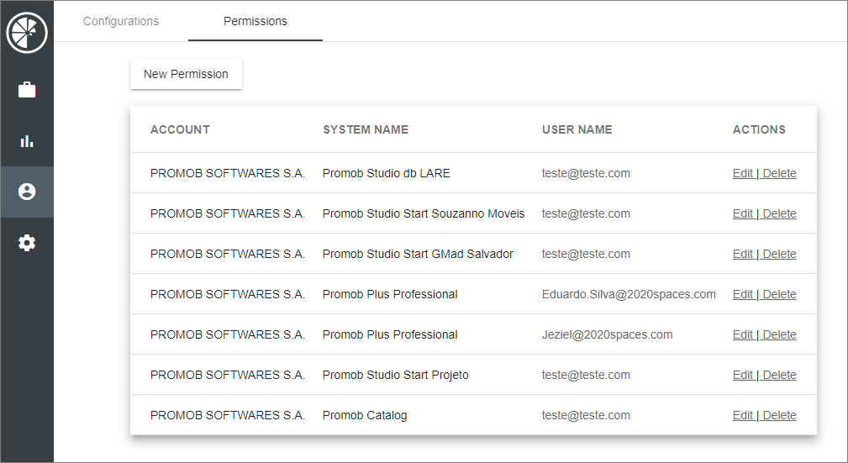Delete the Promob Studio db LARE permission
848x463 pixels.
779,173
